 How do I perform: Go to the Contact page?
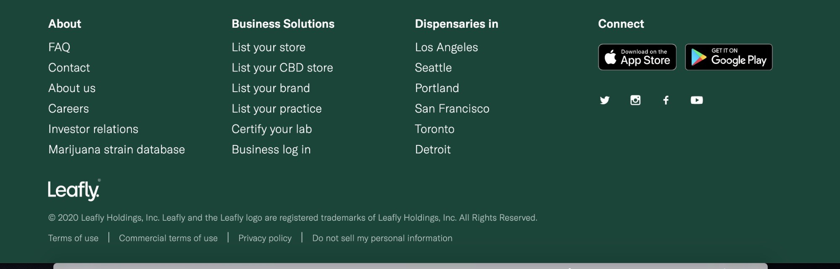click(69, 68)
